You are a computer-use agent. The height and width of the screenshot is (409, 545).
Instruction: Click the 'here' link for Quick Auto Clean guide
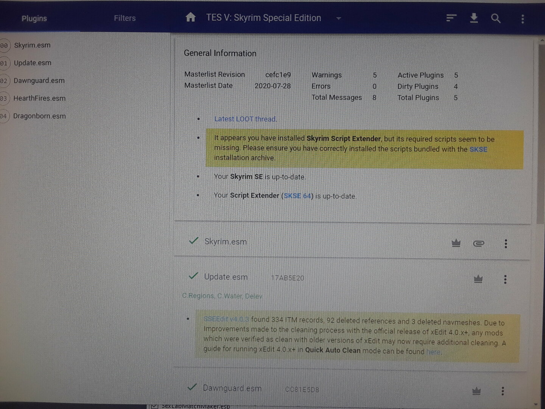click(433, 352)
